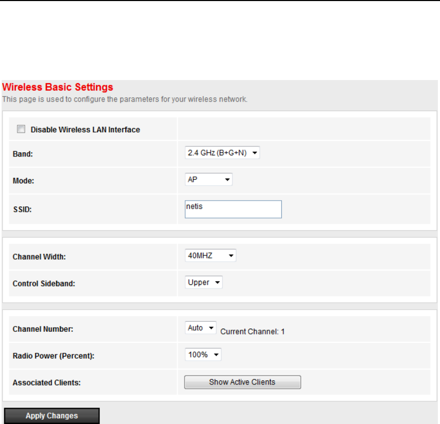Open the Channel Width 40MHZ dropdown

coord(210,255)
